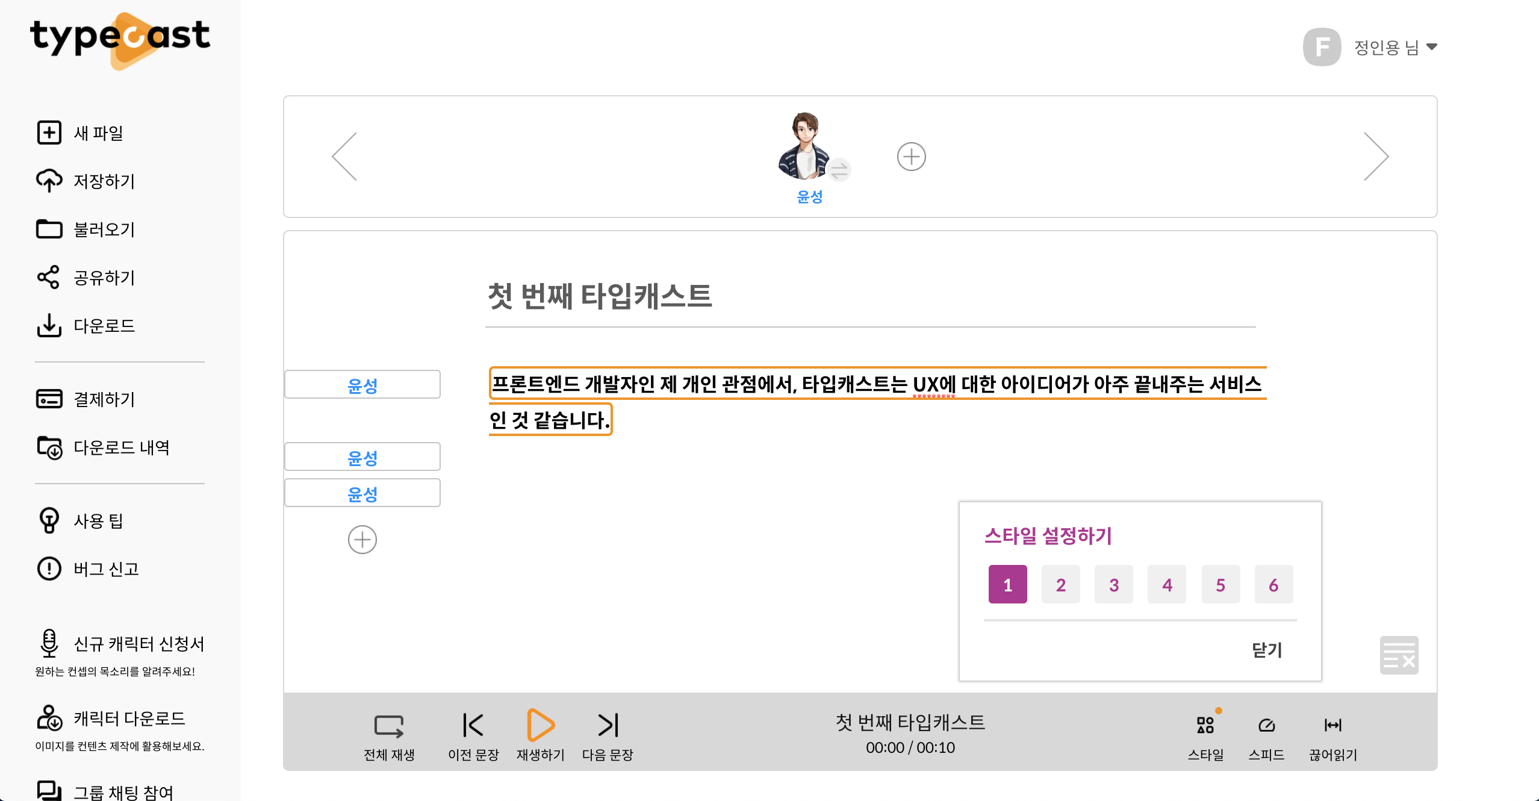The image size is (1539, 801).
Task: Click the swap character icon beside 윤성 avatar
Action: click(839, 170)
